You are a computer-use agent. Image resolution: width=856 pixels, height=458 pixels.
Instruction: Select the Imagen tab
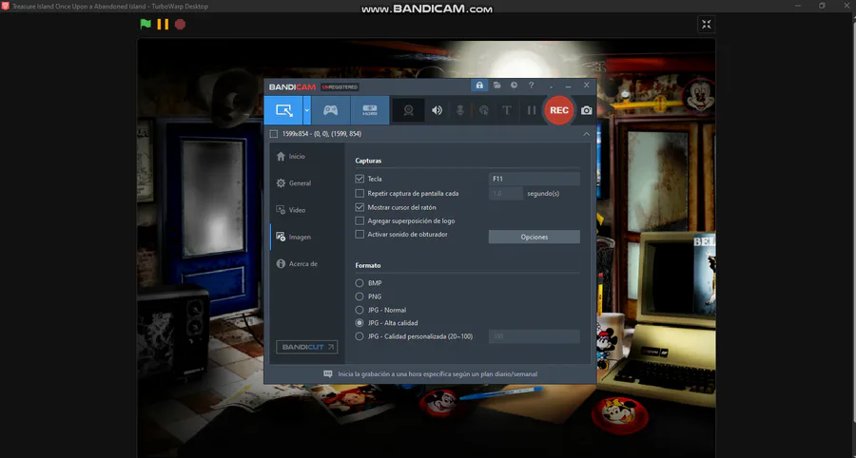[x=308, y=238]
